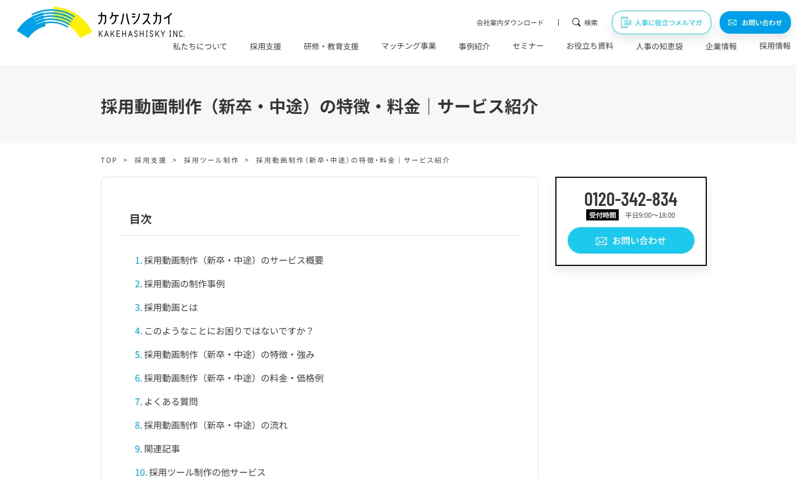Click the Kakehashi Sky rainbow logo
Viewport: 796px width, 478px height.
coord(55,23)
